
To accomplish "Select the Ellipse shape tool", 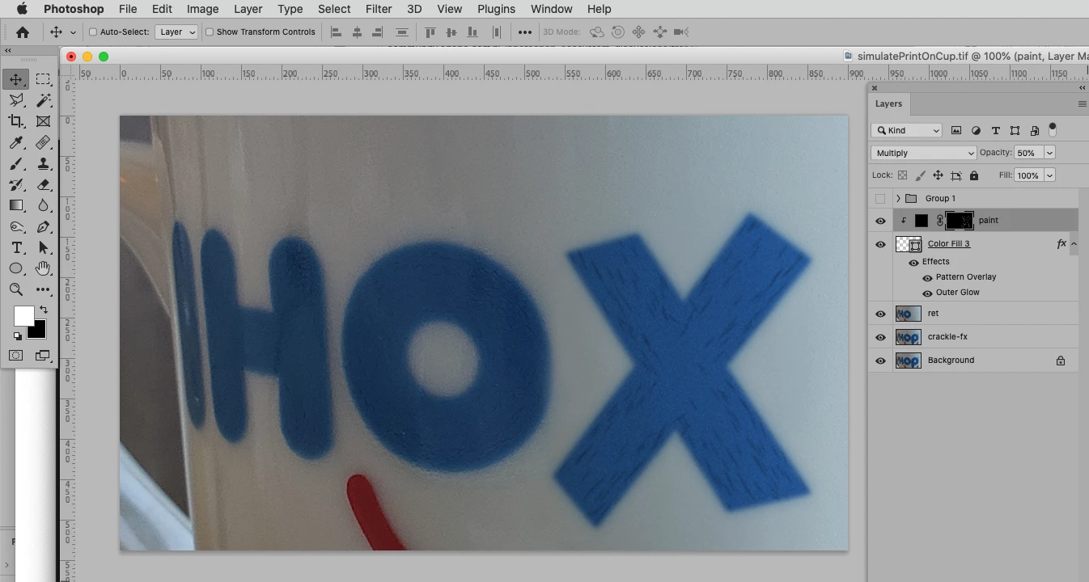I will tap(15, 268).
